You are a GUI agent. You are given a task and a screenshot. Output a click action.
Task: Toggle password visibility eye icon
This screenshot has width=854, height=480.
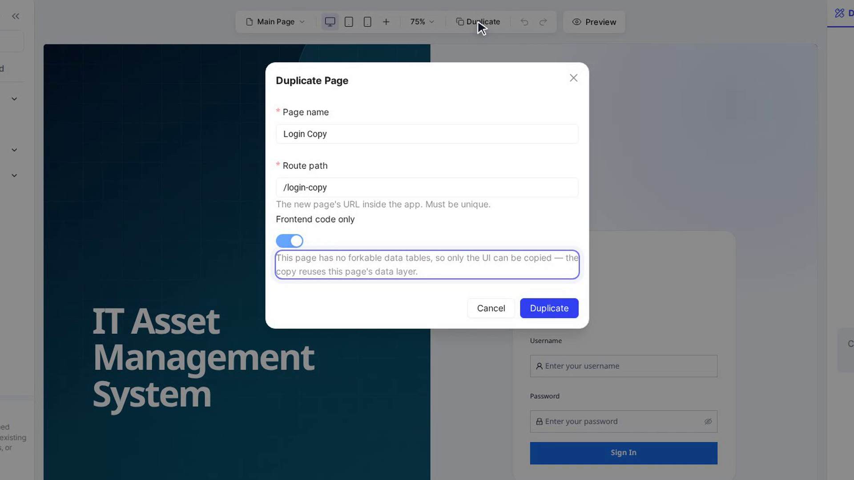coord(708,421)
